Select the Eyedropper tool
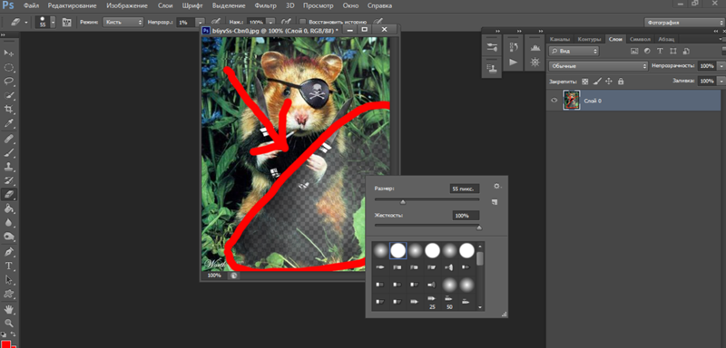Screen dimensions: 726x348 point(9,123)
